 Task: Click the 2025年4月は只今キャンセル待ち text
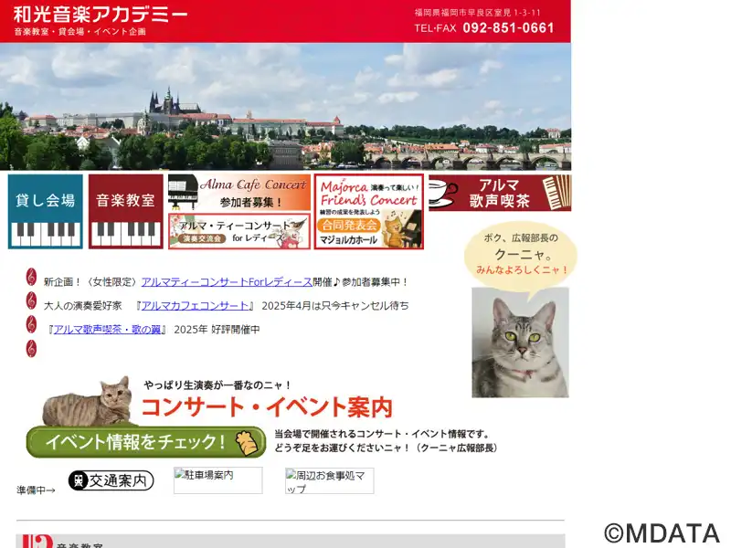pyautogui.click(x=335, y=306)
